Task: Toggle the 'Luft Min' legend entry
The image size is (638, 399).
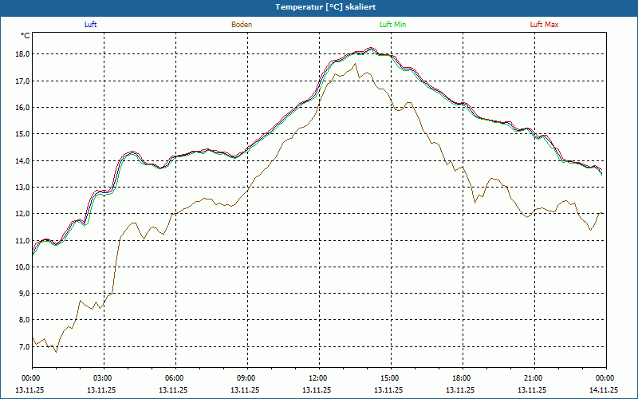Action: (x=393, y=25)
